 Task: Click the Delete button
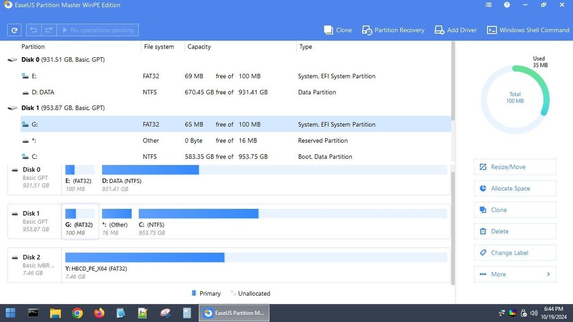point(515,232)
